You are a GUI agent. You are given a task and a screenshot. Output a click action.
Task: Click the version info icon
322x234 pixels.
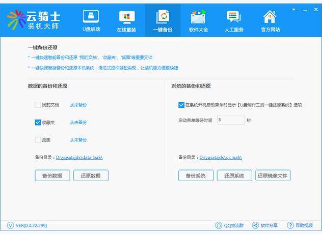(x=11, y=225)
